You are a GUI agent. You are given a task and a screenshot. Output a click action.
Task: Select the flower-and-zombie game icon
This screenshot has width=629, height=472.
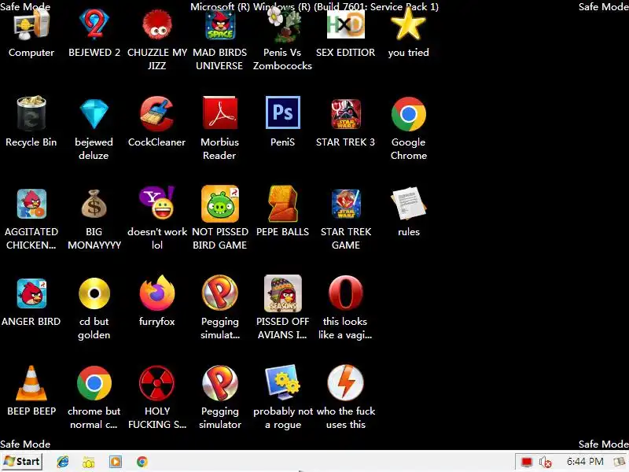(x=282, y=25)
